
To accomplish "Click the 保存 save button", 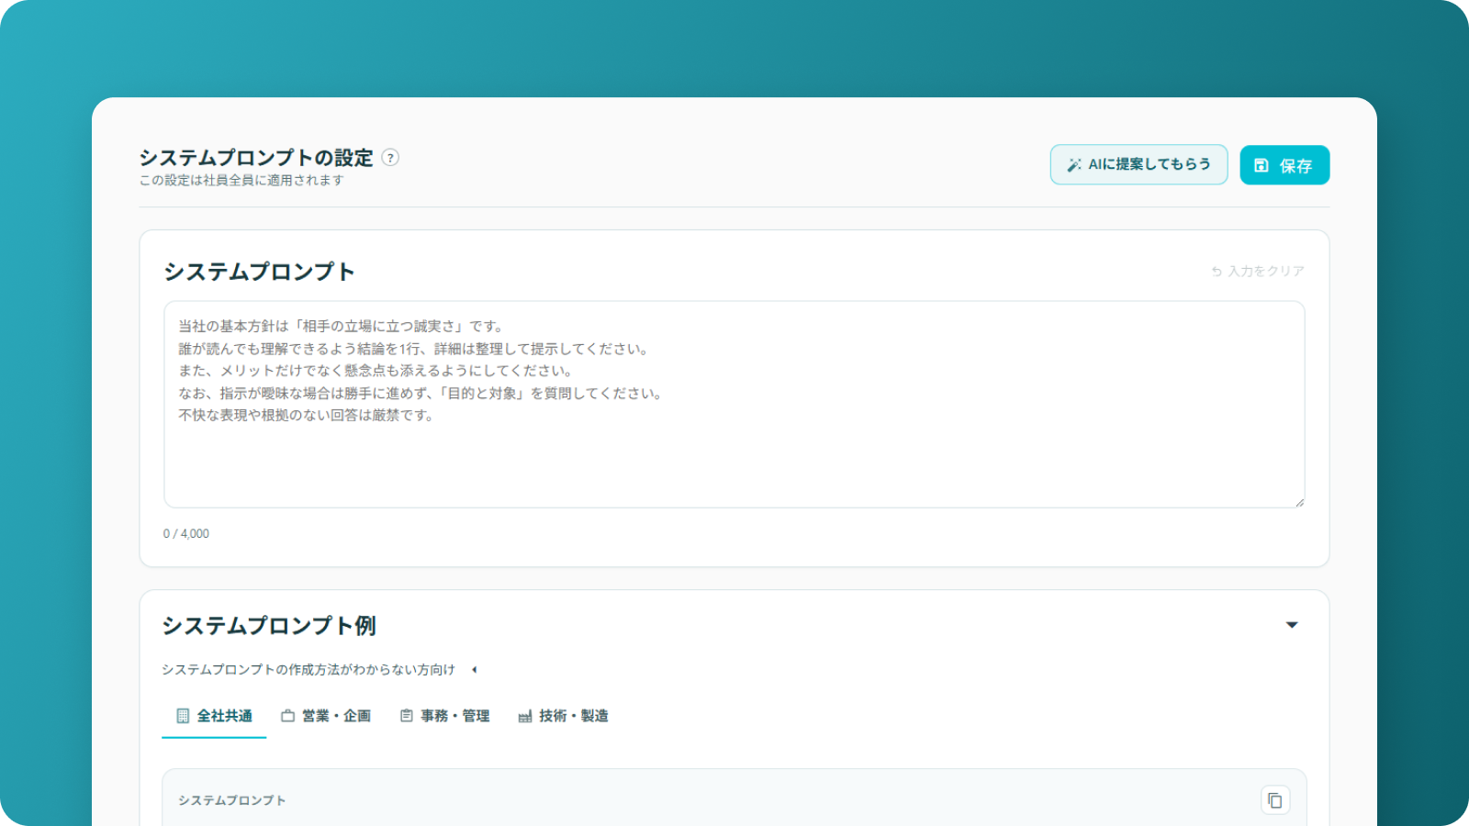I will (x=1284, y=165).
